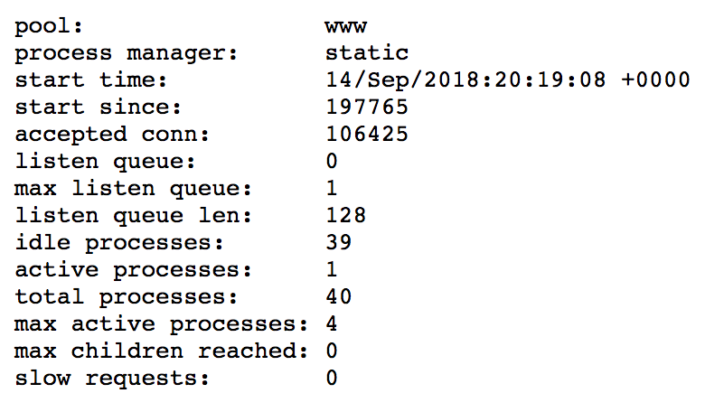Click the total processes value 40
Image resolution: width=705 pixels, height=412 pixels.
tap(339, 297)
